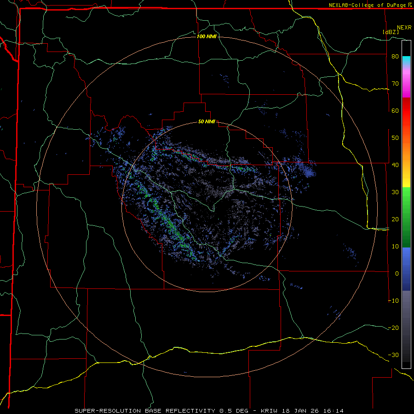Click the green segment of the color bar

[406, 217]
